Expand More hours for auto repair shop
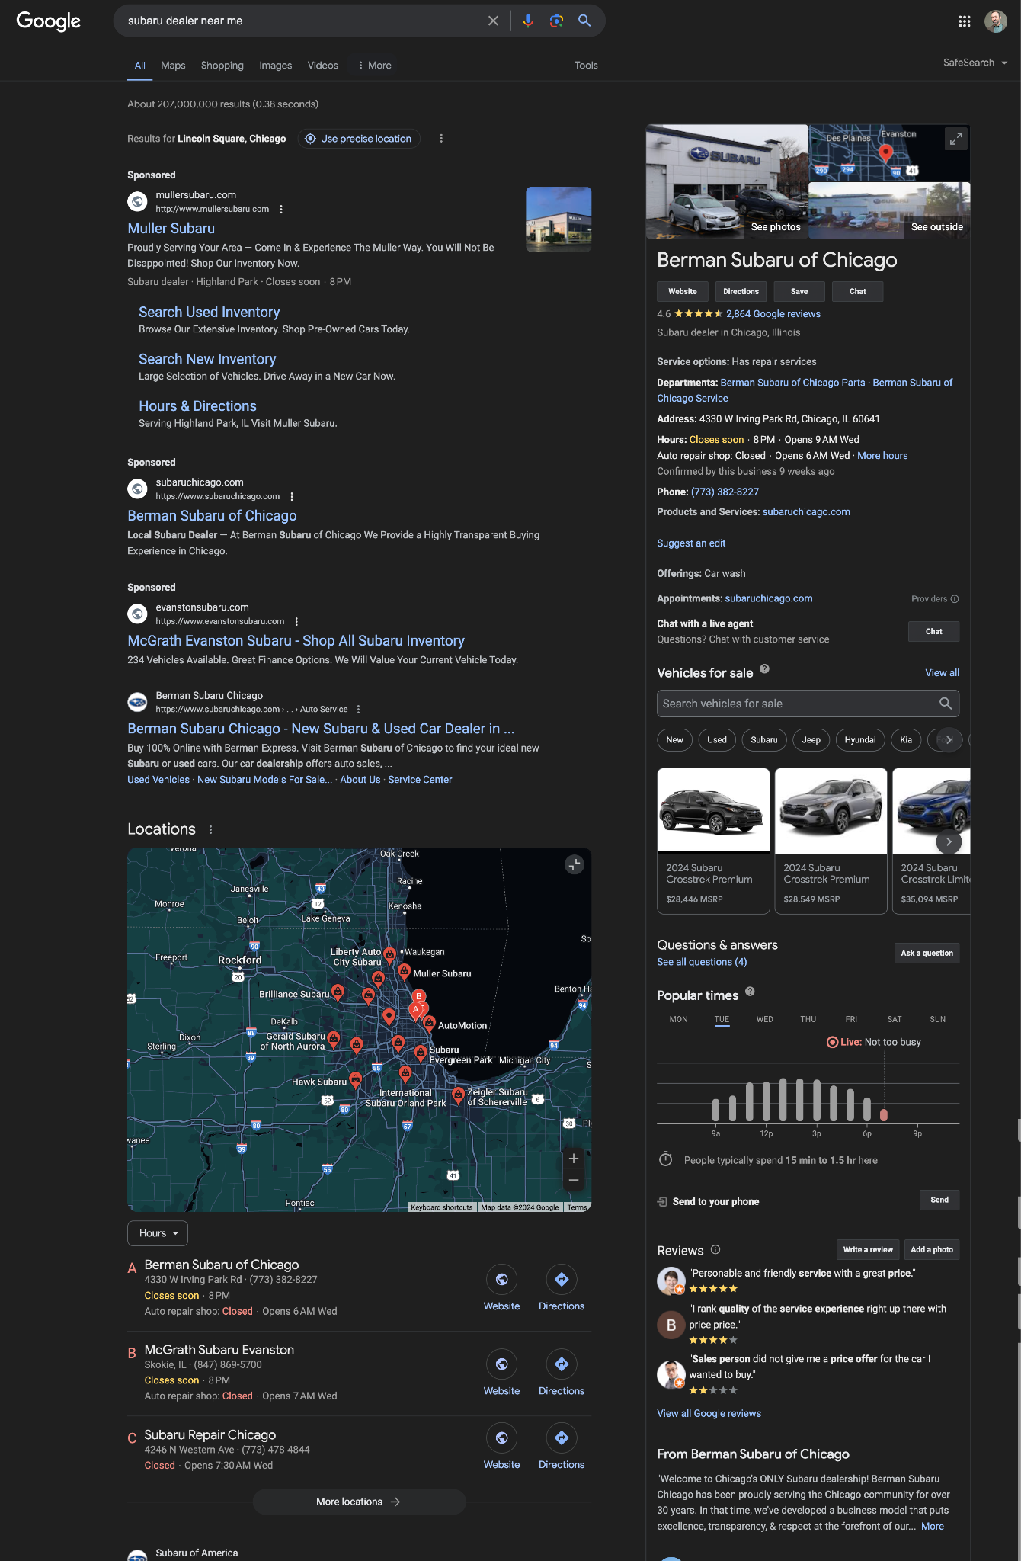The width and height of the screenshot is (1021, 1561). point(882,456)
